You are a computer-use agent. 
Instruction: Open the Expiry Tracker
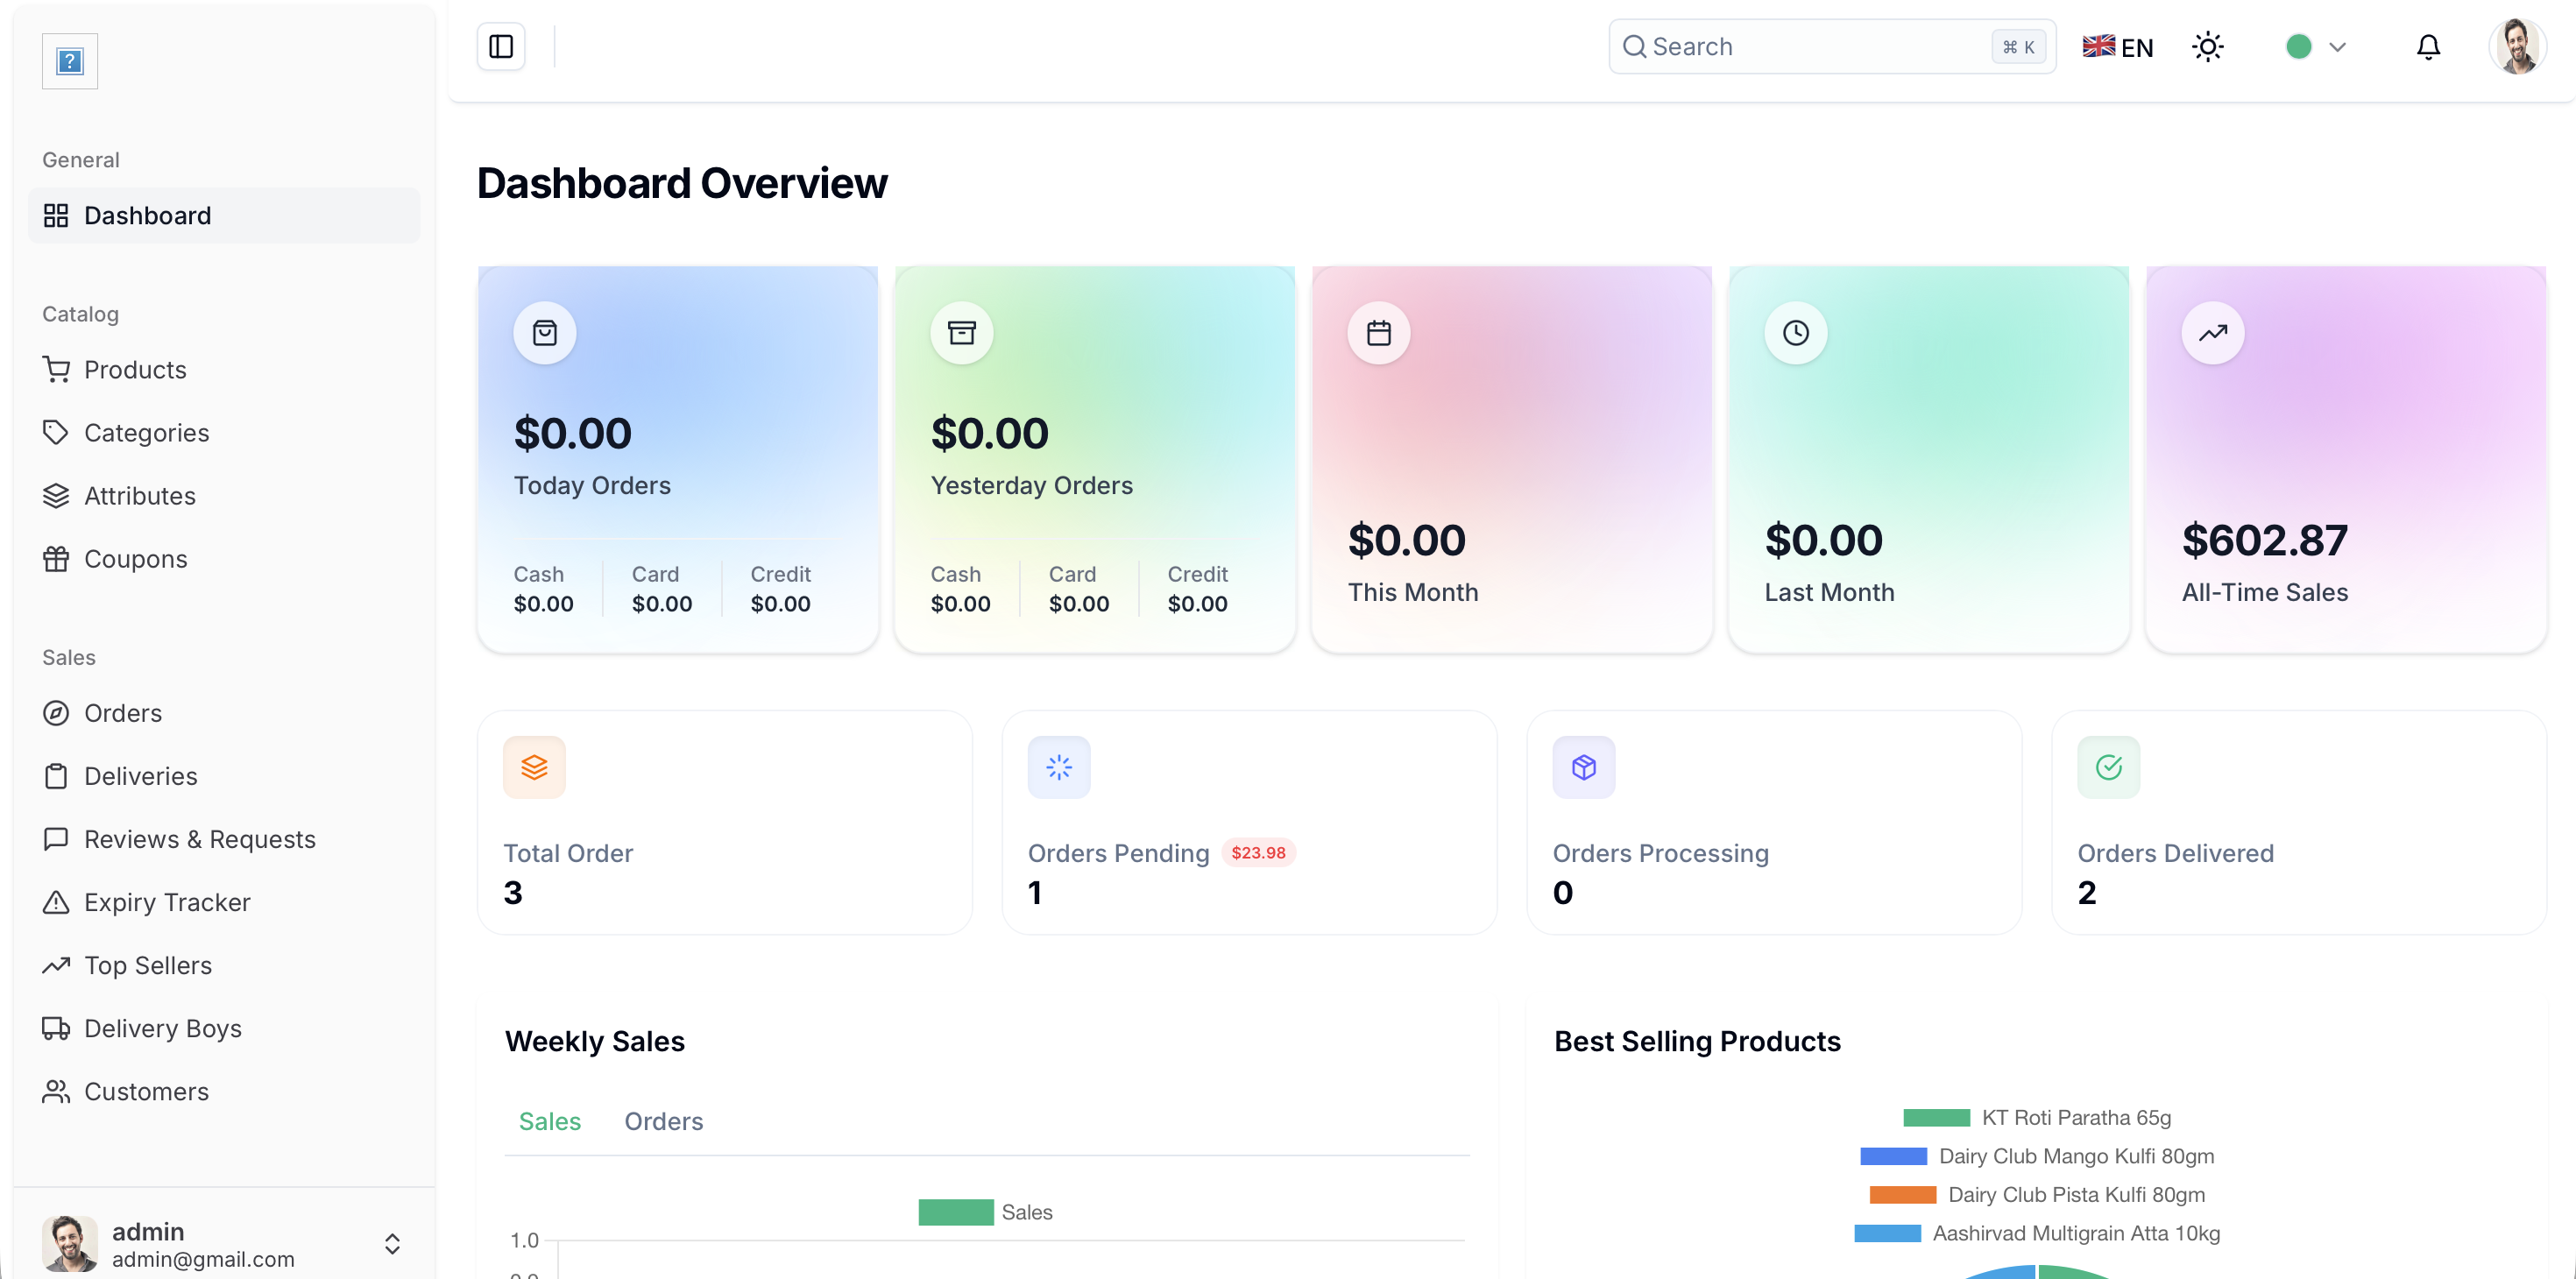(x=224, y=902)
